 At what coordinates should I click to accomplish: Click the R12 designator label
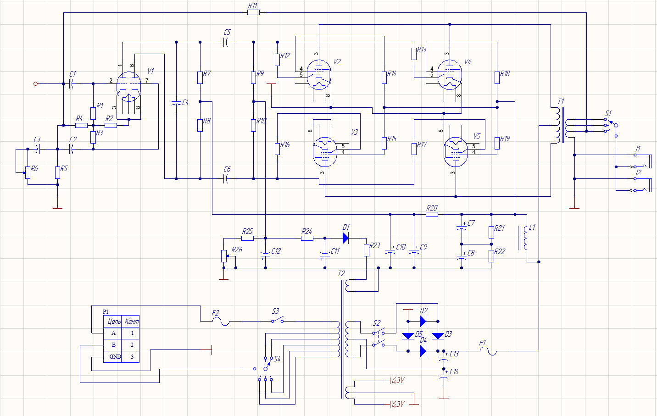285,55
